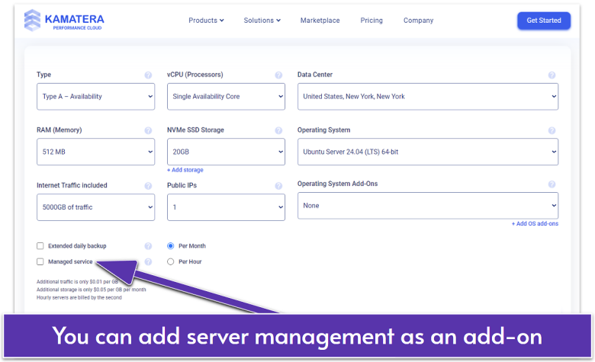This screenshot has width=595, height=362.
Task: Enable Extended daily backup checkbox
Action: 40,246
